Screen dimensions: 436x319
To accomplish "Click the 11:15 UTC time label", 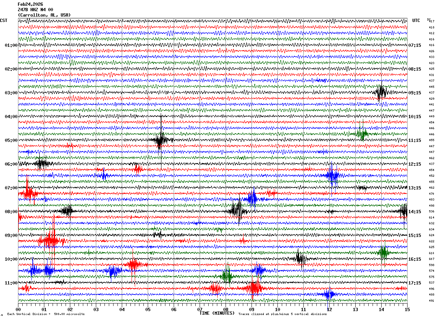I will point(415,140).
